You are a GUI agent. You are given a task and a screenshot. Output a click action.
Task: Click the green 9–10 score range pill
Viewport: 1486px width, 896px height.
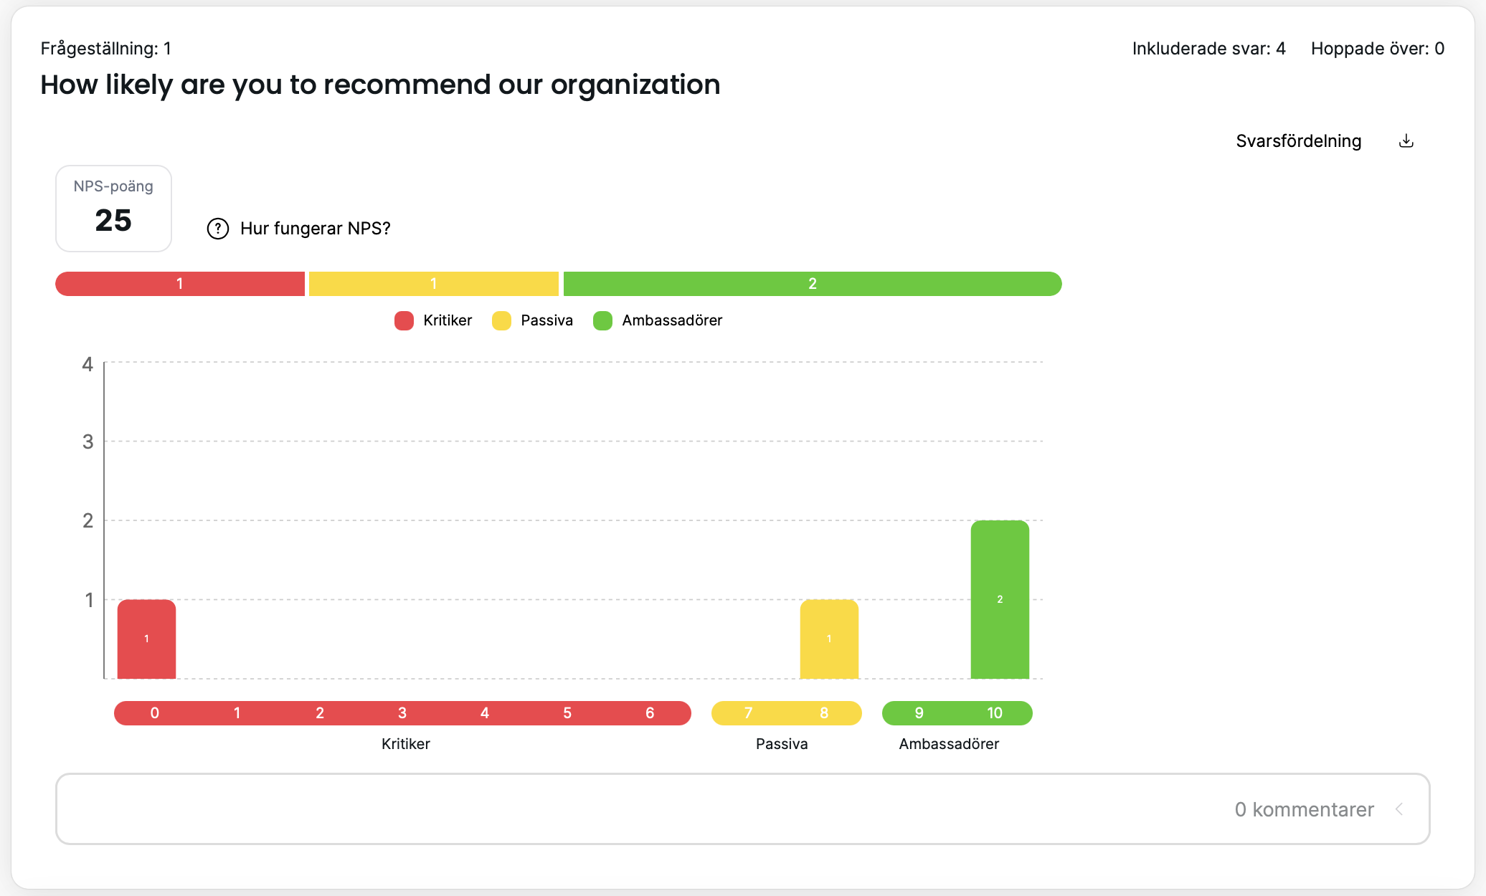tap(957, 713)
